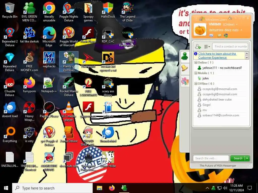The height and width of the screenshot is (193, 258).
Task: Launch Plants vs Zombies
Action: tap(69, 62)
